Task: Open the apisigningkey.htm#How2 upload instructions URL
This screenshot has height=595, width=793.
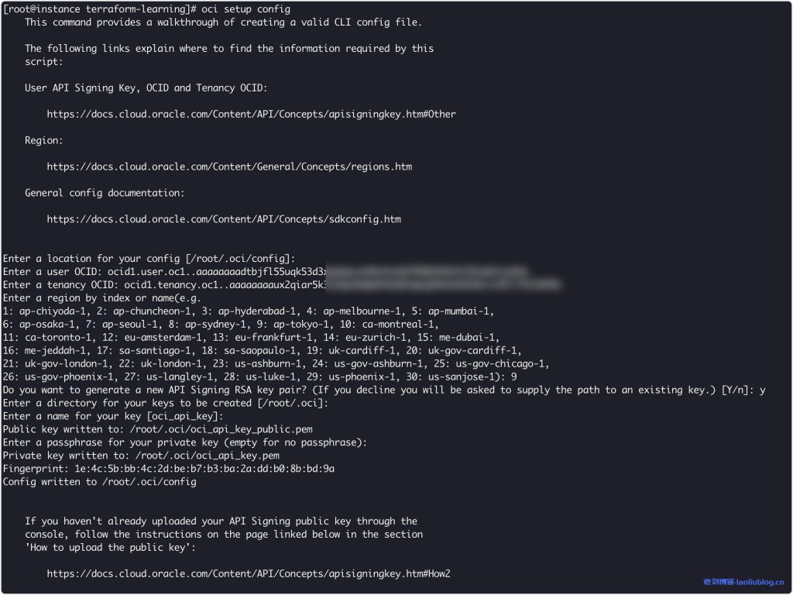Action: click(x=249, y=574)
